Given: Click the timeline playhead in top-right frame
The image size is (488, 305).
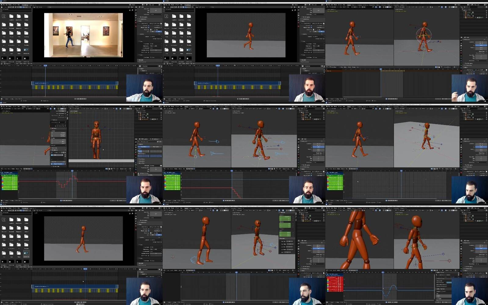Looking at the screenshot, I should tap(381, 70).
